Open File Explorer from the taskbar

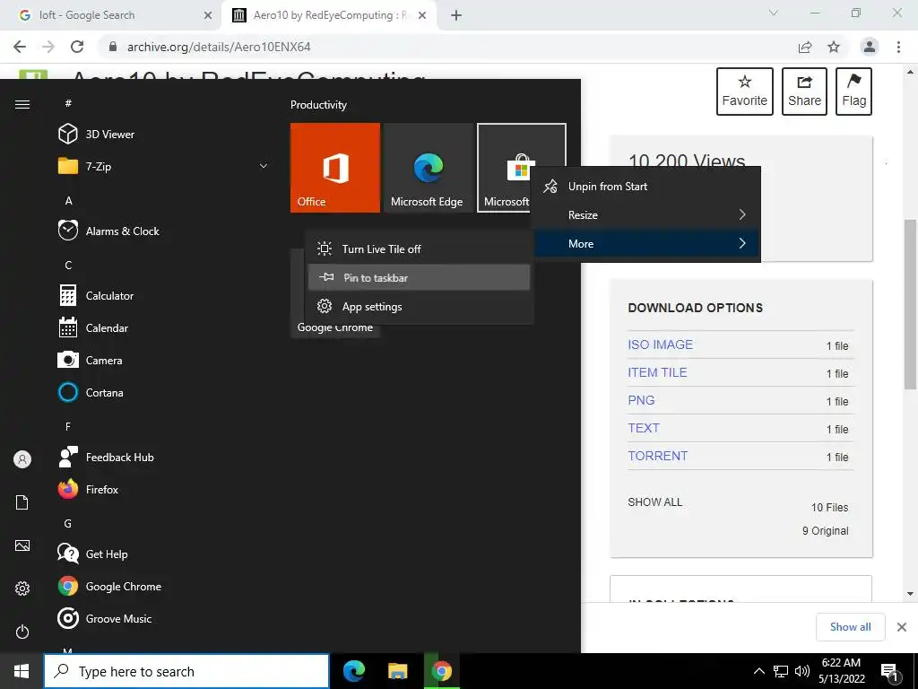[x=397, y=671]
